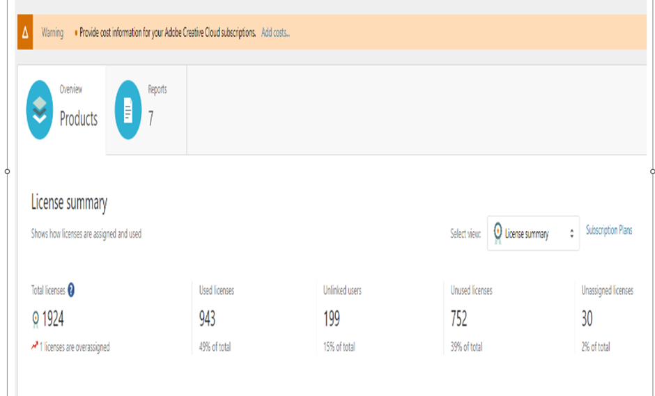The image size is (655, 396).
Task: Click the License summary heading
Action: (70, 203)
